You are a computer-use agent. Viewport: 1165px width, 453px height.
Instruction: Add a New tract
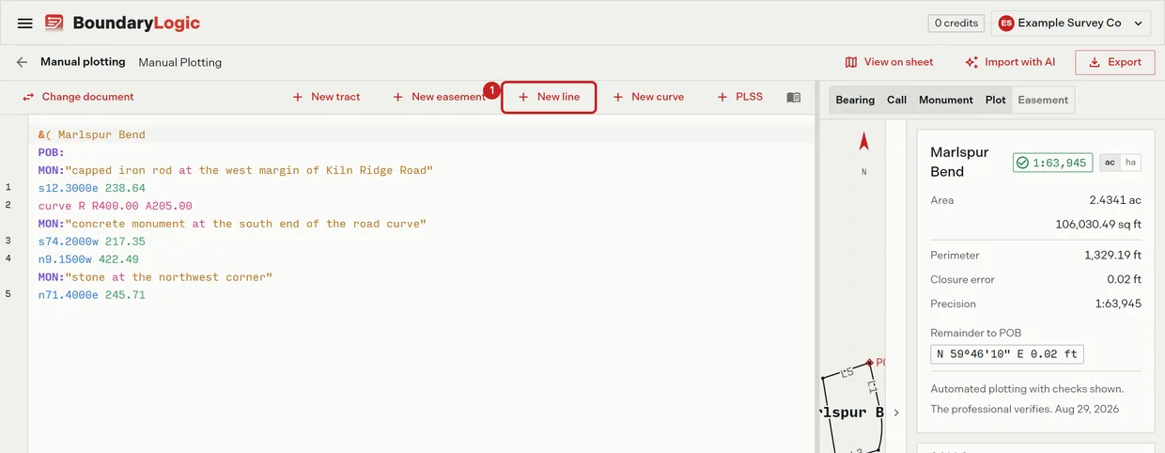click(x=326, y=97)
